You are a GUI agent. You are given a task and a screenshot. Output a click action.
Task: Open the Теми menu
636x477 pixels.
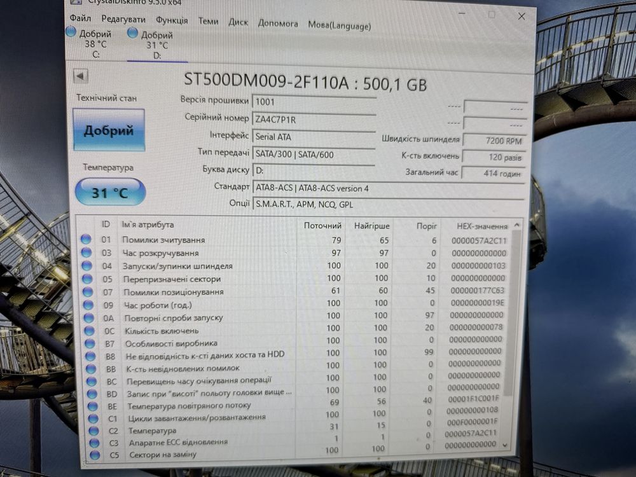[x=208, y=21]
